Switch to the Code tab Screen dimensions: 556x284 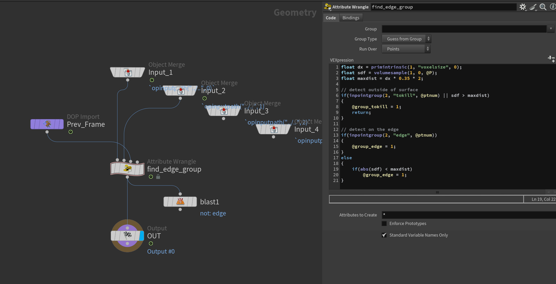(331, 18)
